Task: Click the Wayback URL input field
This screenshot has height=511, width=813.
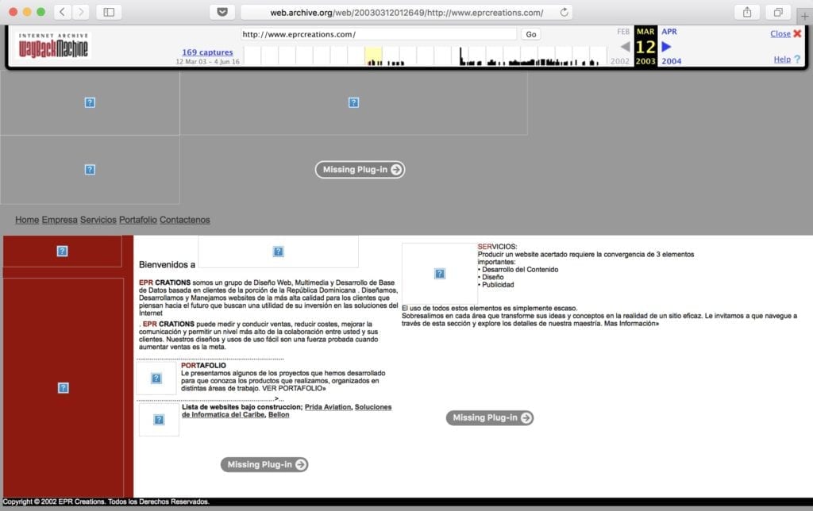Action: pyautogui.click(x=379, y=34)
